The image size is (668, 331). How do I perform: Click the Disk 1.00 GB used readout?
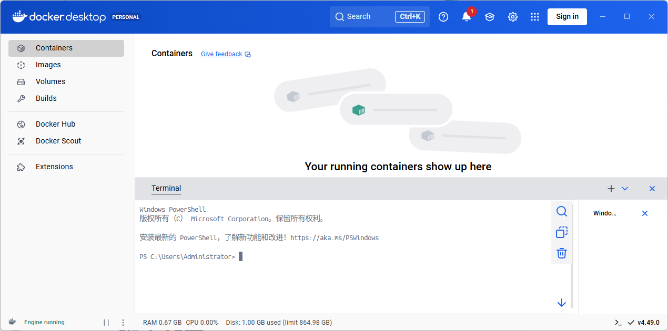pyautogui.click(x=279, y=323)
